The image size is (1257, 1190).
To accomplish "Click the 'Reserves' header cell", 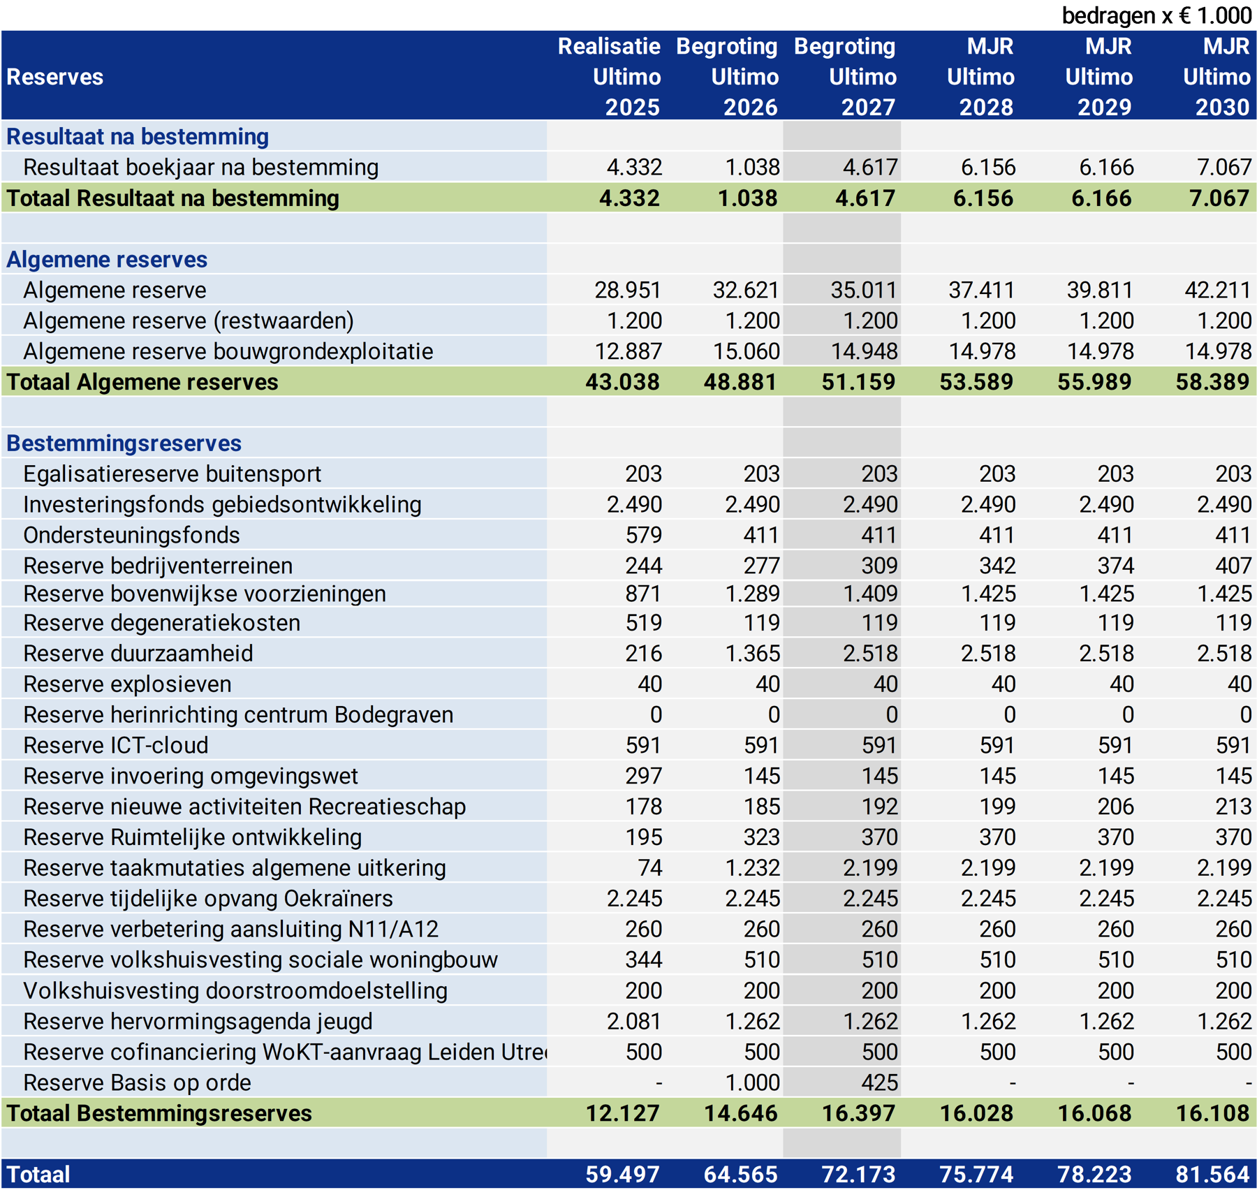I will [55, 77].
